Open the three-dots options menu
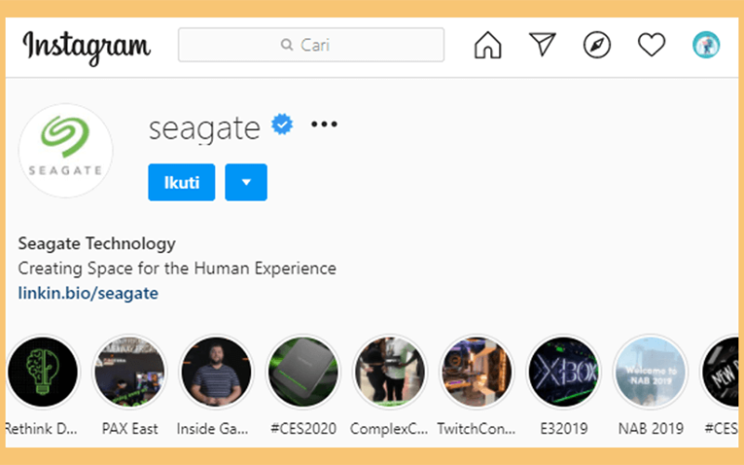 [x=324, y=125]
